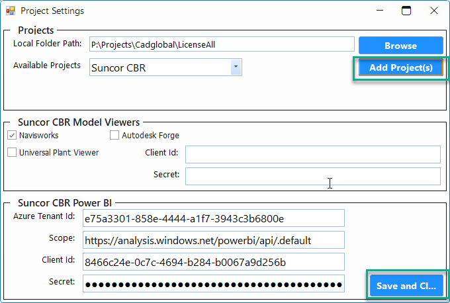Expand the Available Projects dropdown arrow
This screenshot has width=450, height=303.
click(236, 67)
